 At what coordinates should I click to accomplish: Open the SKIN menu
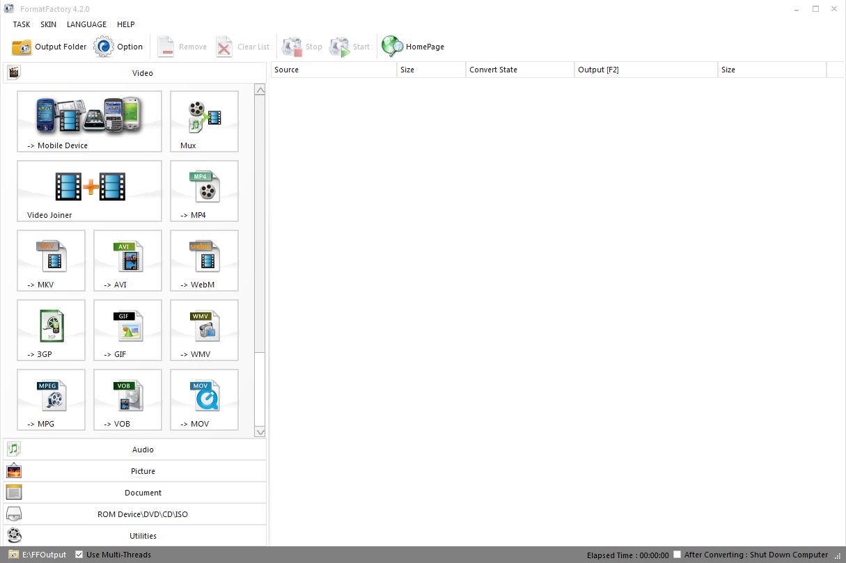(x=48, y=24)
